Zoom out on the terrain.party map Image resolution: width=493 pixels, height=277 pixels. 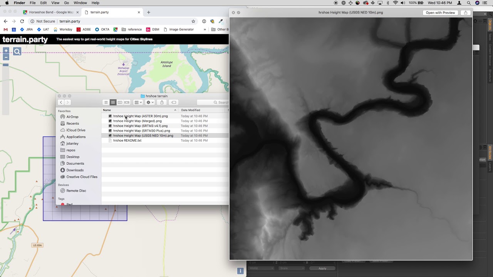6,57
